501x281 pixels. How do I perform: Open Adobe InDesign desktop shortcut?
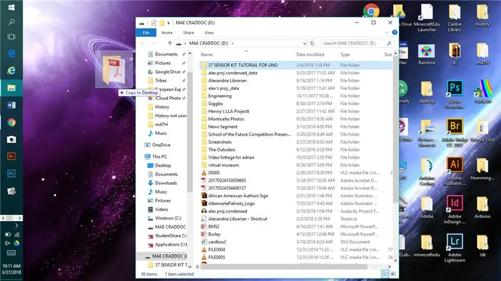(x=455, y=210)
